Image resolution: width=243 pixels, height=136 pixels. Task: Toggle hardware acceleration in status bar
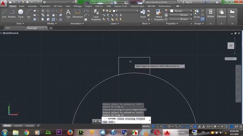pos(232,127)
